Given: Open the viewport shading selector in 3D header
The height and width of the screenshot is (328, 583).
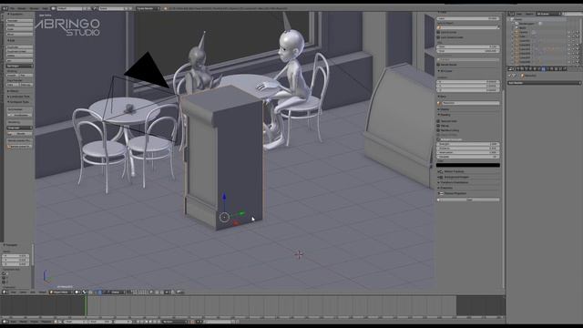Looking at the screenshot, I should click(77, 292).
